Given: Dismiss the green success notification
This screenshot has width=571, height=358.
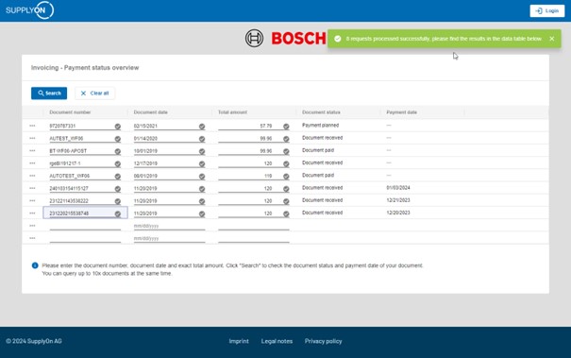Looking at the screenshot, I should point(552,39).
